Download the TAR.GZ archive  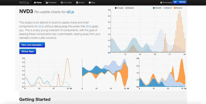tap(182, 2)
